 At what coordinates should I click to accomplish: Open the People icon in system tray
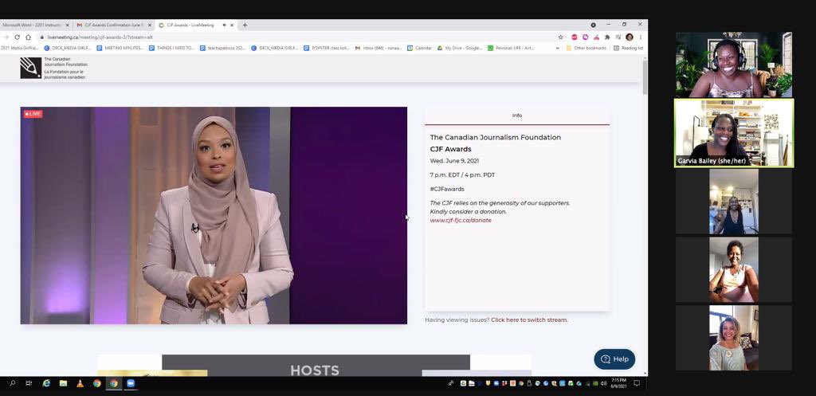(x=451, y=383)
